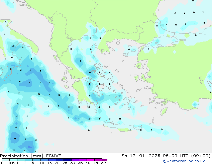Pick the 10–15 mm blue legend swatch
This screenshot has height=164, width=212.
coord(44,160)
